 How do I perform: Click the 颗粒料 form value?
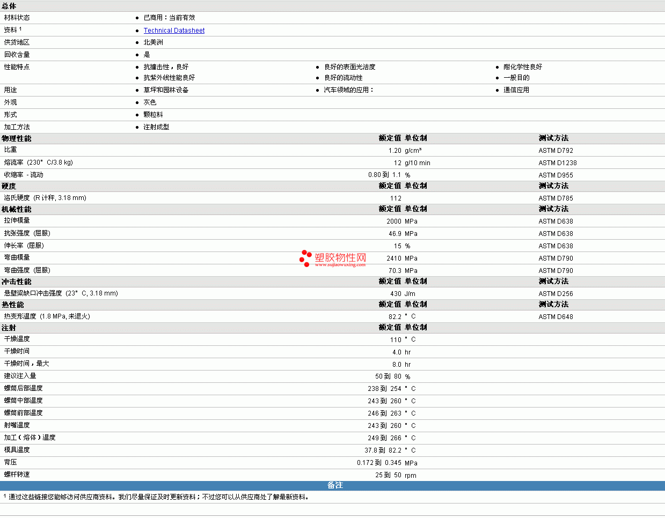tap(153, 115)
